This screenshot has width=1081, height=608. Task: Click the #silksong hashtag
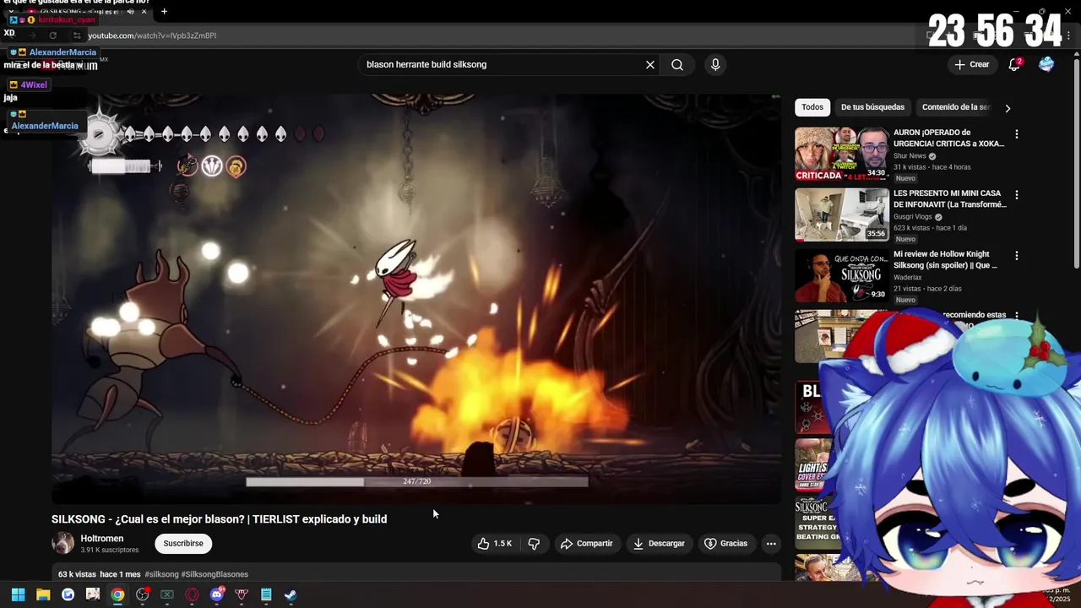161,574
